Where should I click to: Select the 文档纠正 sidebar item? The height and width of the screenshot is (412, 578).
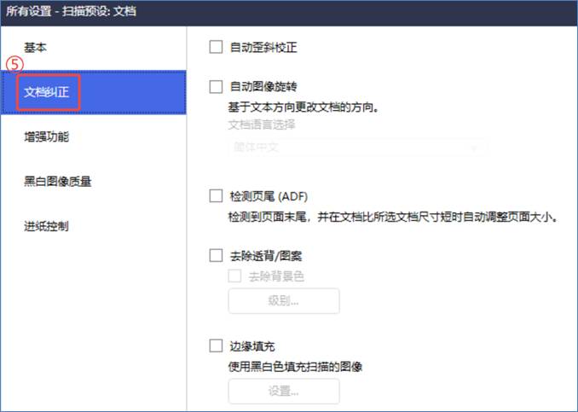(48, 91)
